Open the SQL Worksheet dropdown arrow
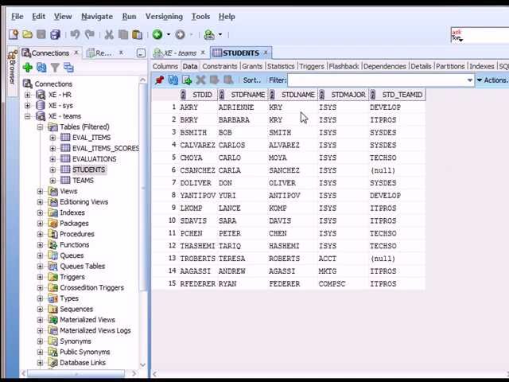Screen dimensions: 509x382 (x=220, y=34)
